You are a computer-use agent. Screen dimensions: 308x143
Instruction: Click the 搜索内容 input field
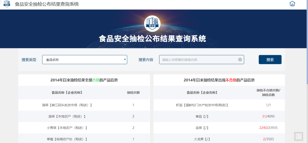[202, 59]
